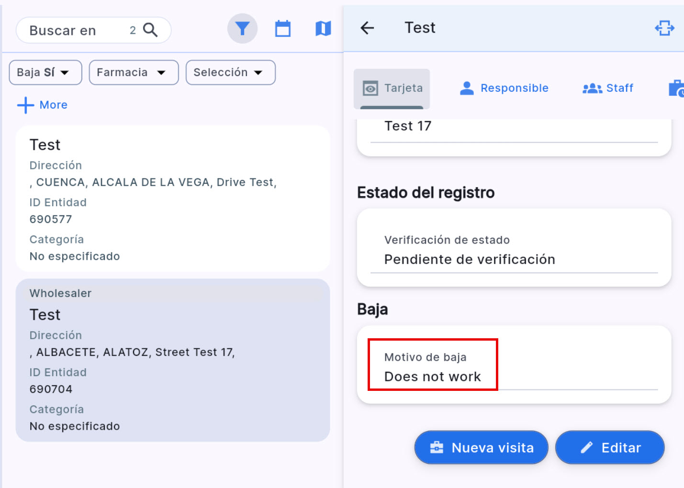Select the Test entity card 690577
The image size is (684, 488).
pyautogui.click(x=172, y=199)
